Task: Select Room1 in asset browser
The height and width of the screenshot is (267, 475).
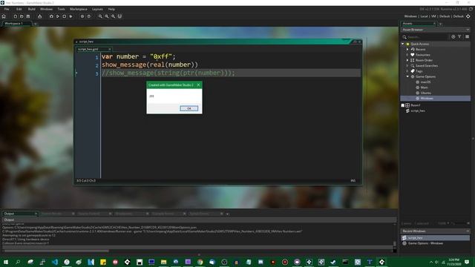Action: tap(416, 105)
